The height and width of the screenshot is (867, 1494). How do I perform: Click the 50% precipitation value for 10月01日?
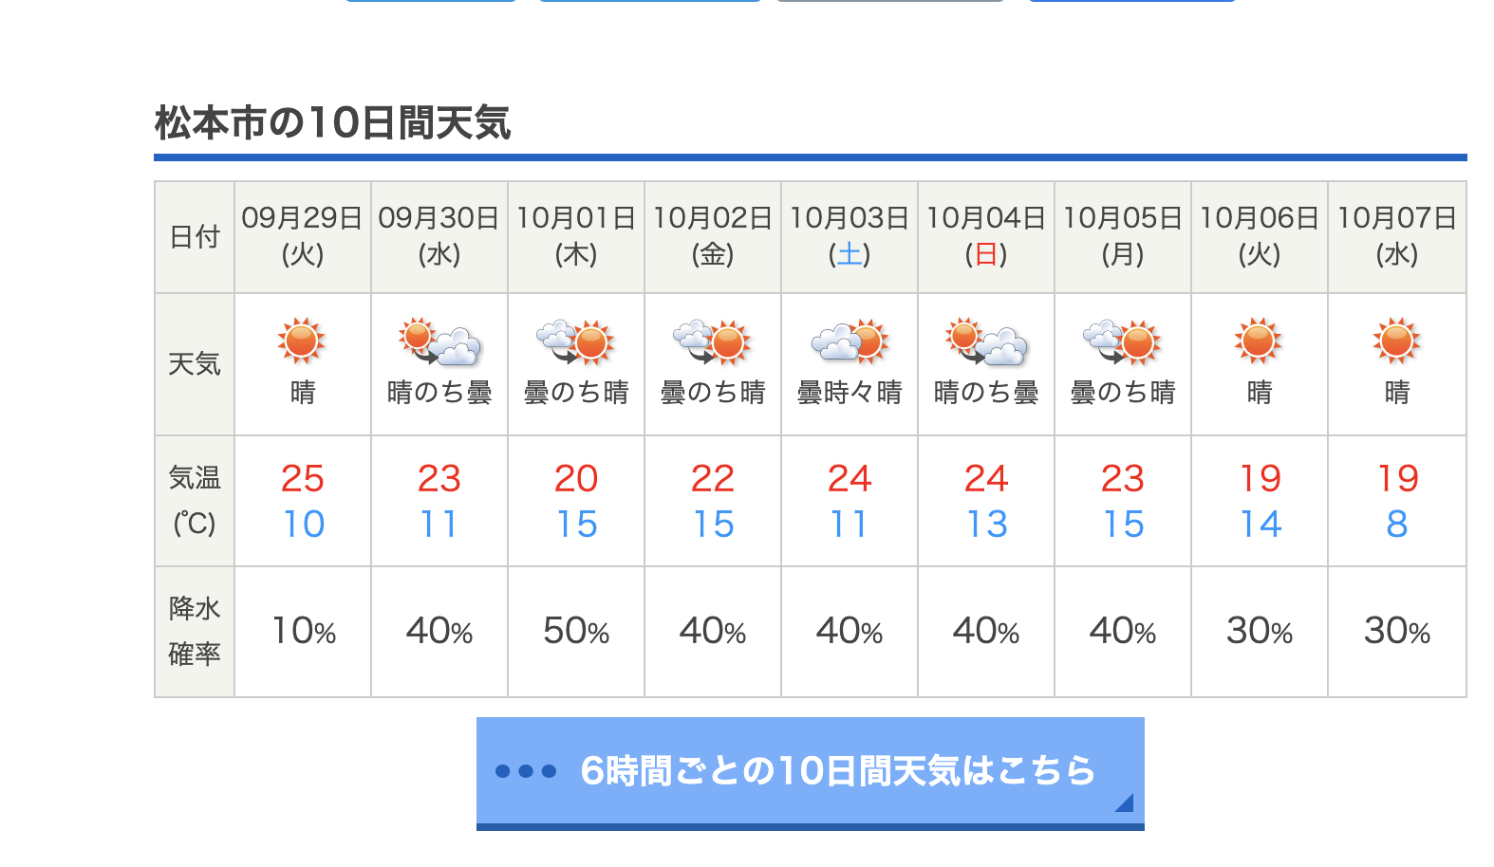tap(576, 631)
